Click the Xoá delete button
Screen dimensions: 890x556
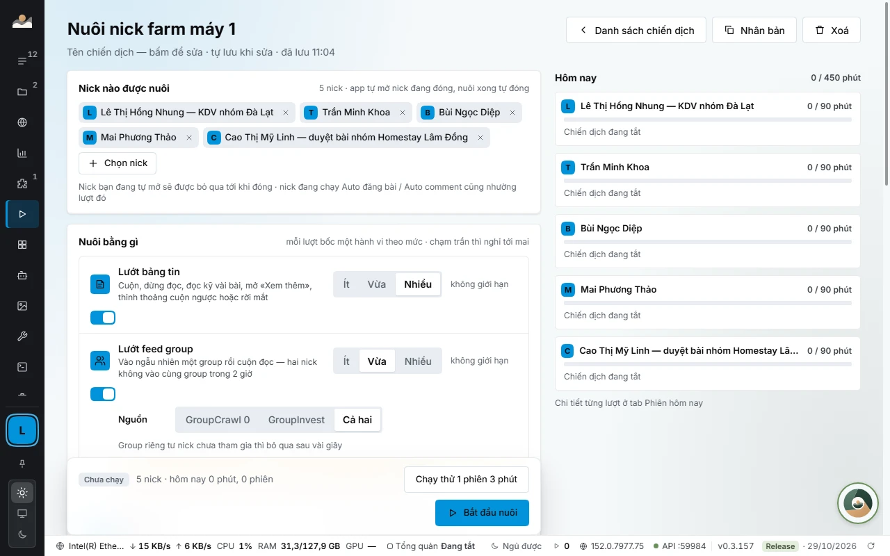(832, 30)
